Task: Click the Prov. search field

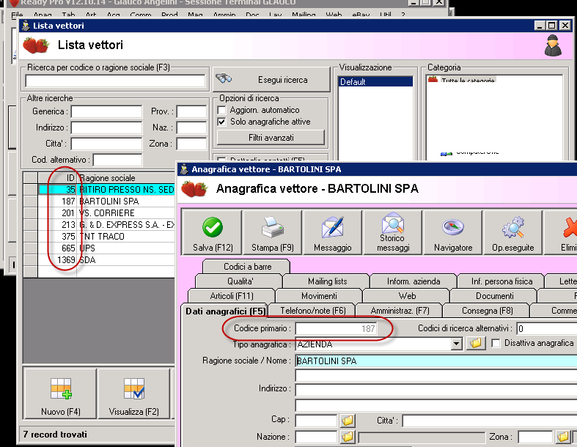Action: [x=191, y=111]
